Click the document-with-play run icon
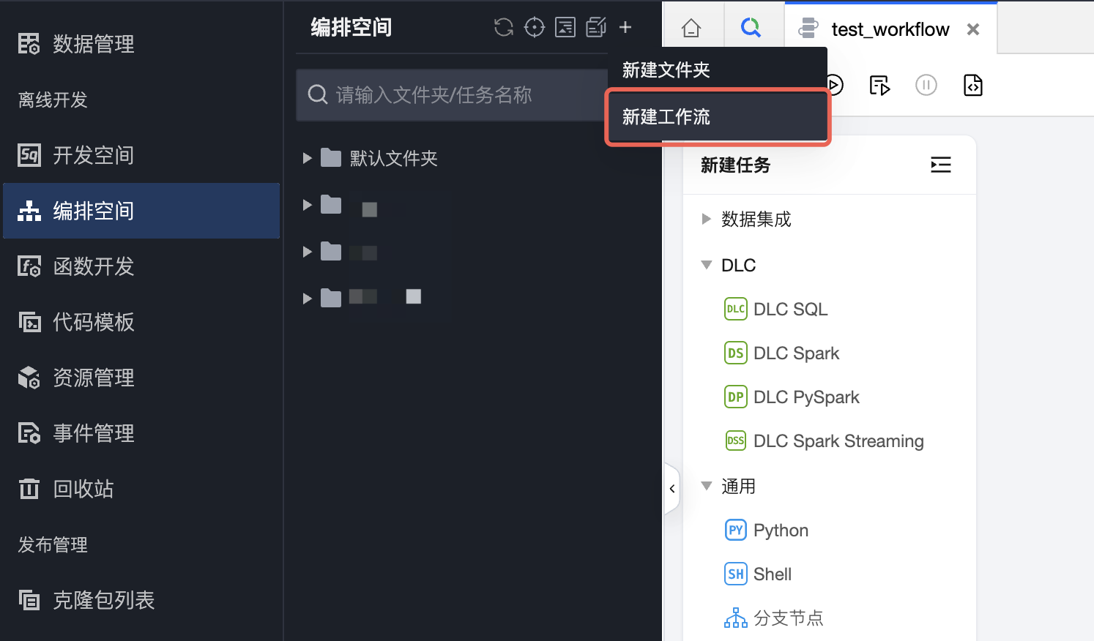1094x641 pixels. (x=879, y=86)
